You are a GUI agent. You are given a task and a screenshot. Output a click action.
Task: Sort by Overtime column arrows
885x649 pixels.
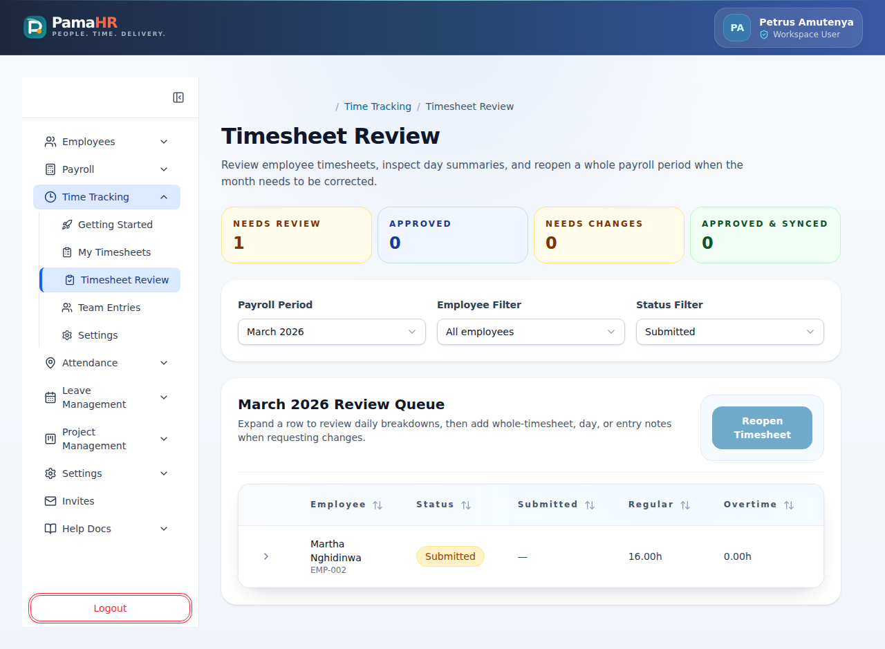[789, 505]
